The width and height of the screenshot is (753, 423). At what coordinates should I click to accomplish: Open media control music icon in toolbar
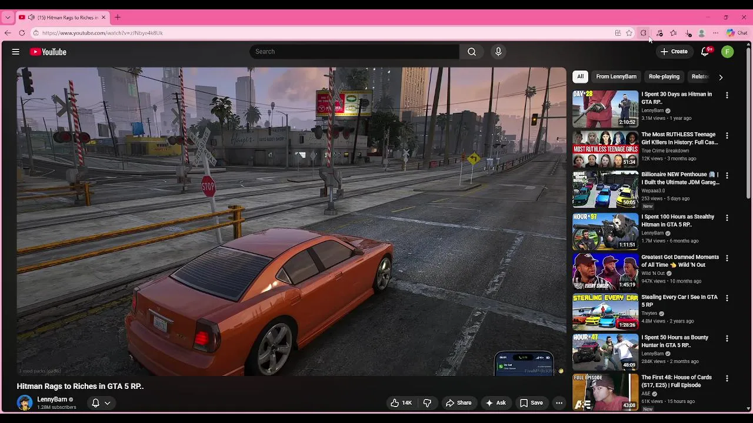(659, 33)
